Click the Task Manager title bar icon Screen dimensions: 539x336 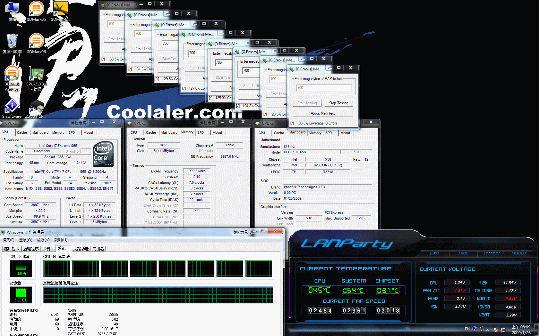click(x=3, y=232)
